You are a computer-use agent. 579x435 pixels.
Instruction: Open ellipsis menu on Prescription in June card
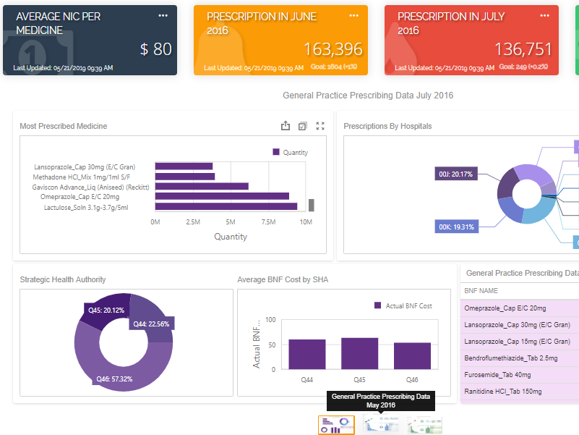[x=353, y=16]
